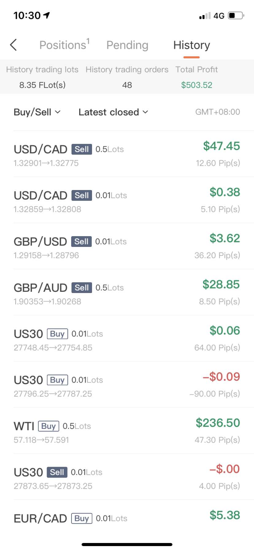This screenshot has height=551, width=254.
Task: Open USD/CAD 0.01 lots sell order
Action: (x=127, y=200)
